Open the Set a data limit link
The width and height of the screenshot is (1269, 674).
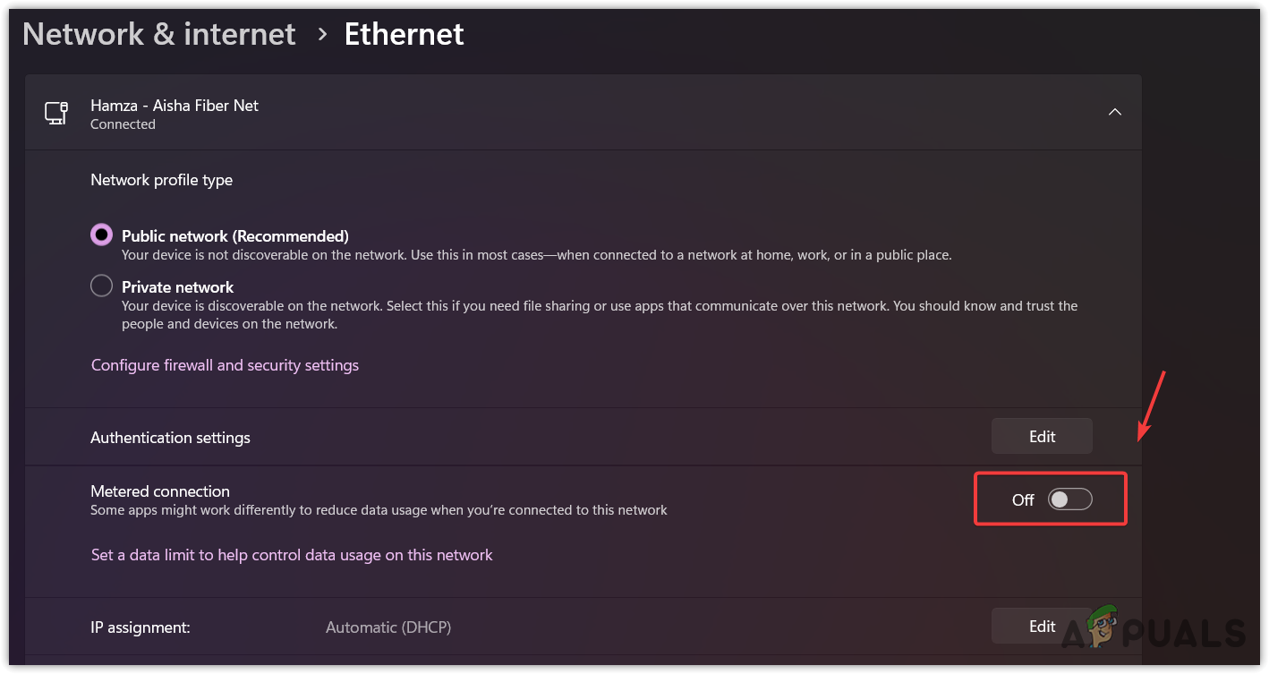click(292, 555)
